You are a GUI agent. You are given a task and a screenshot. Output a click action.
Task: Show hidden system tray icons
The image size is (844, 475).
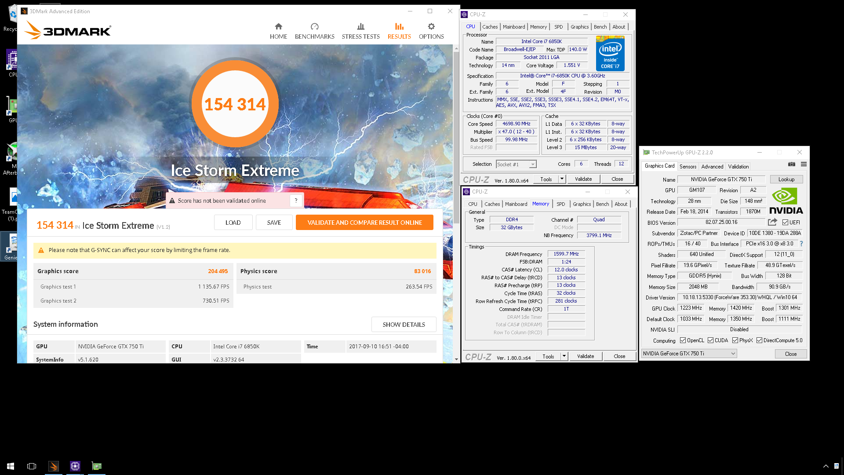[826, 466]
